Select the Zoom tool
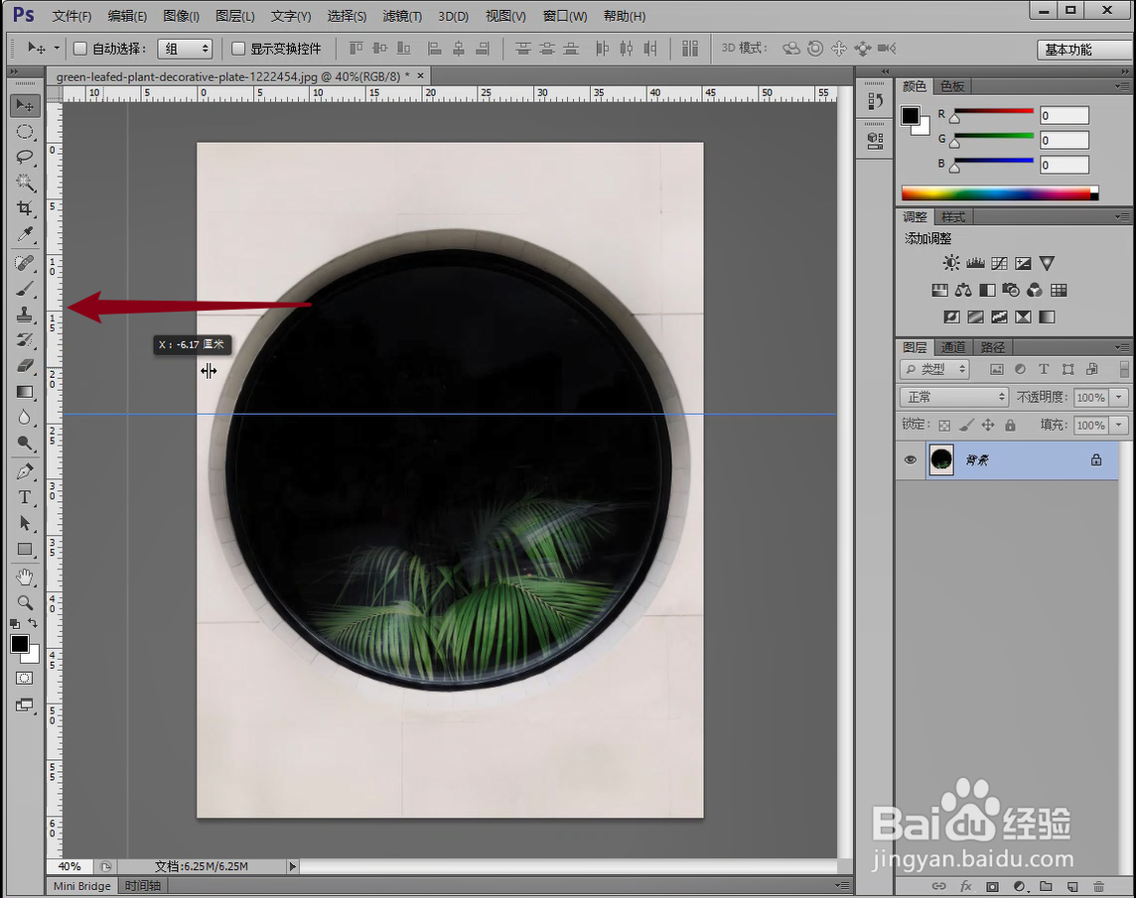Screen dimensions: 1136x898 (25, 602)
